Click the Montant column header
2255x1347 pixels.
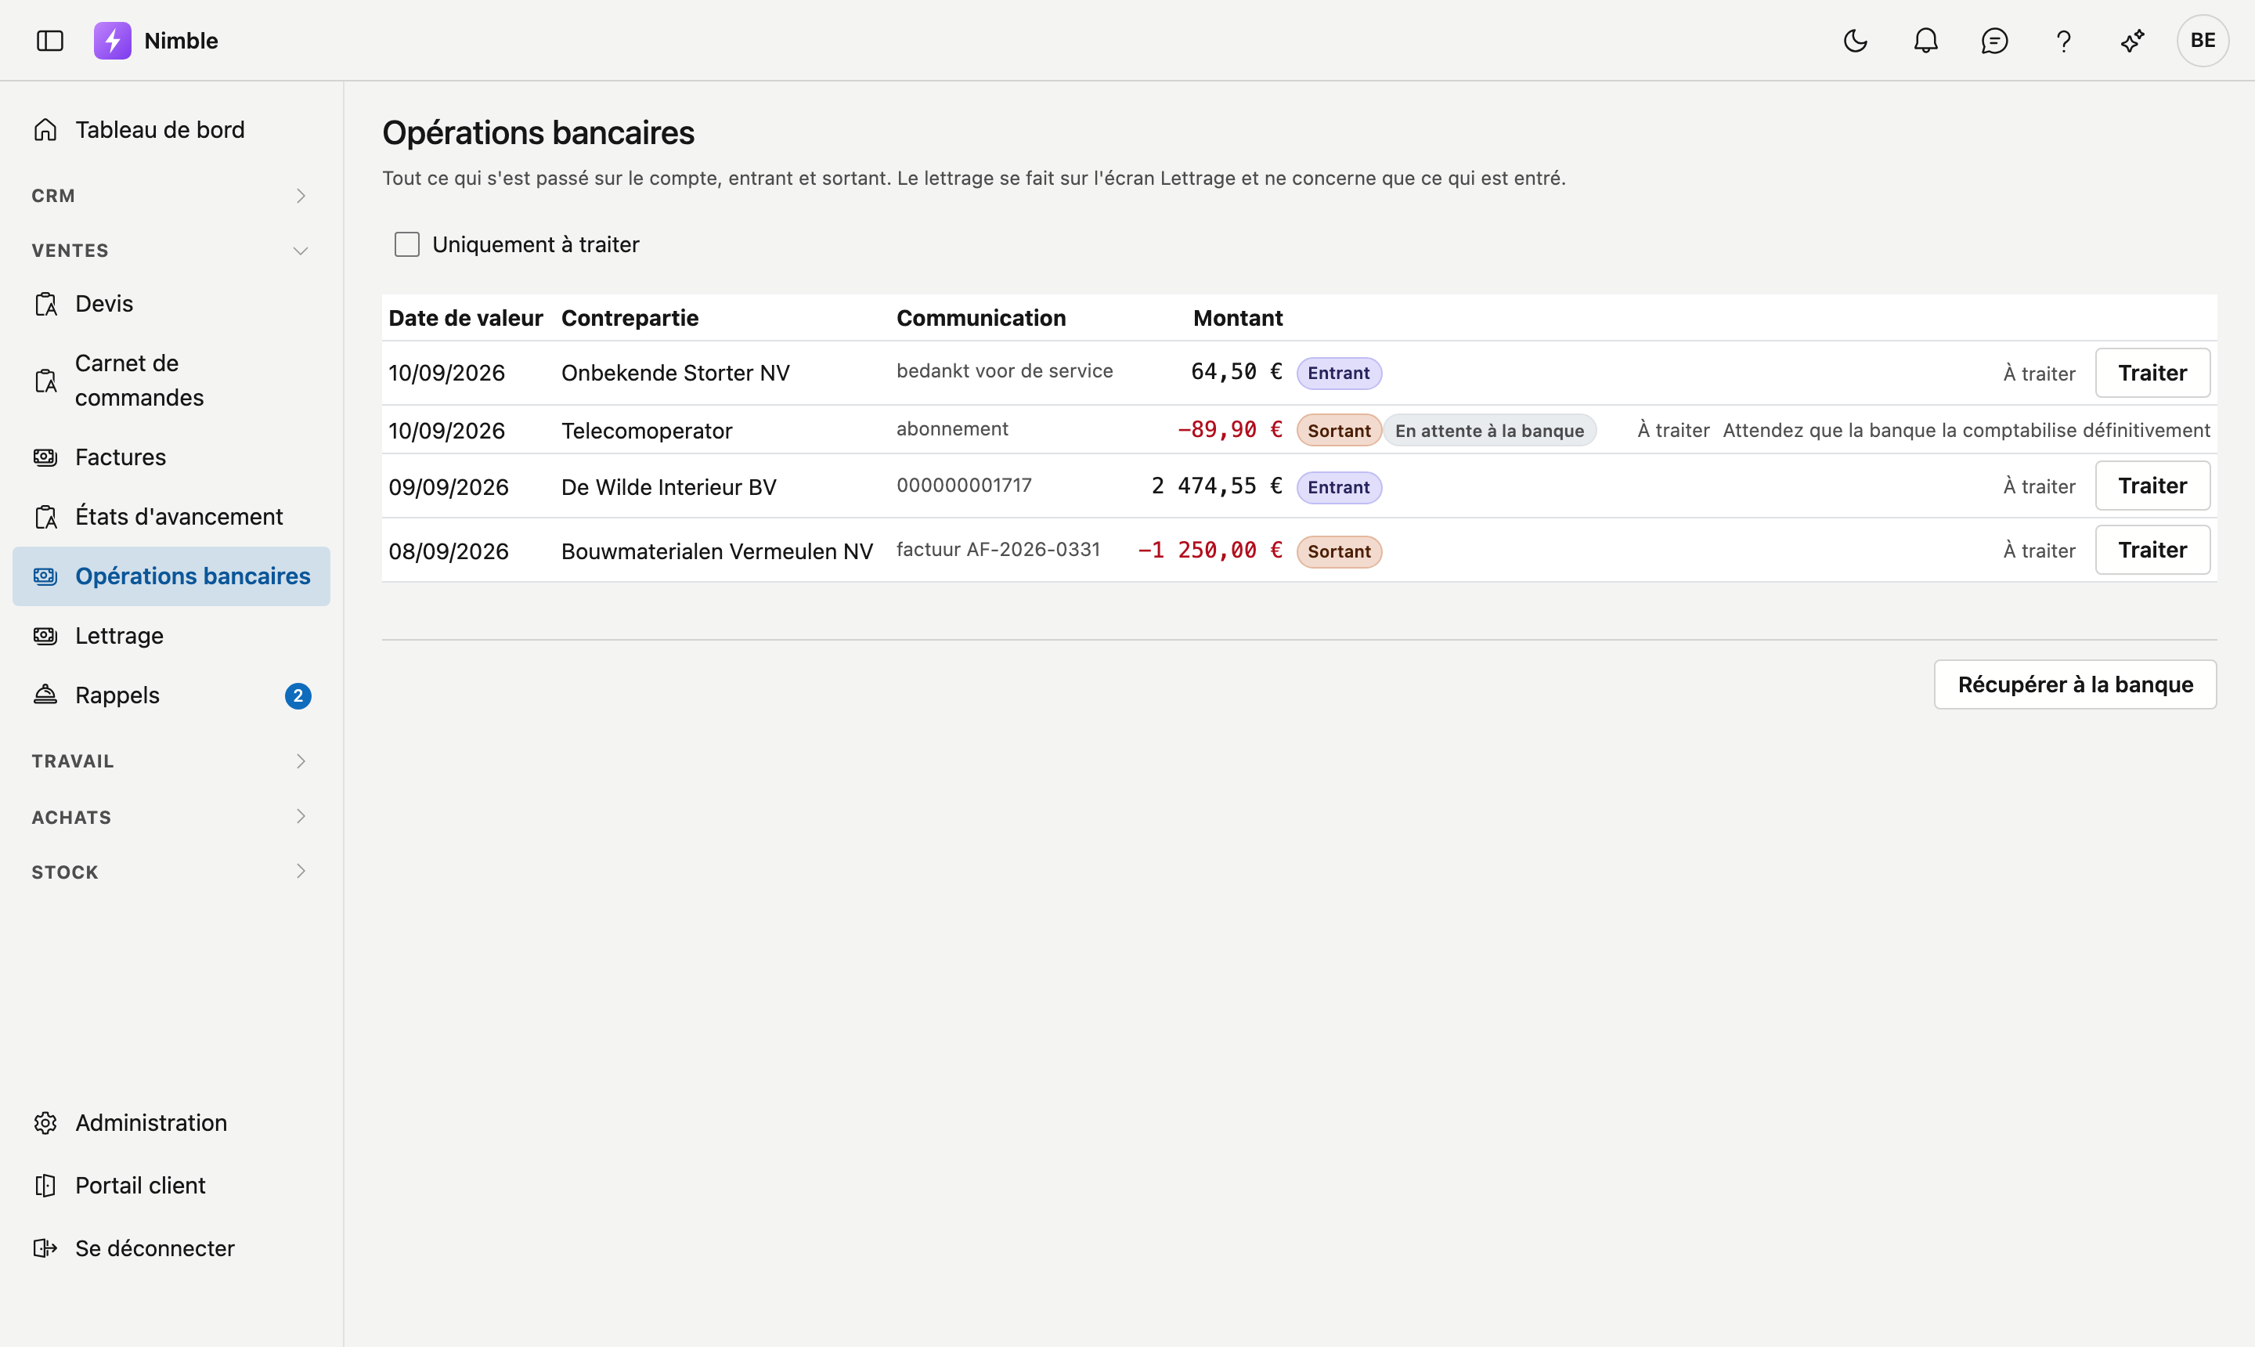1237,318
